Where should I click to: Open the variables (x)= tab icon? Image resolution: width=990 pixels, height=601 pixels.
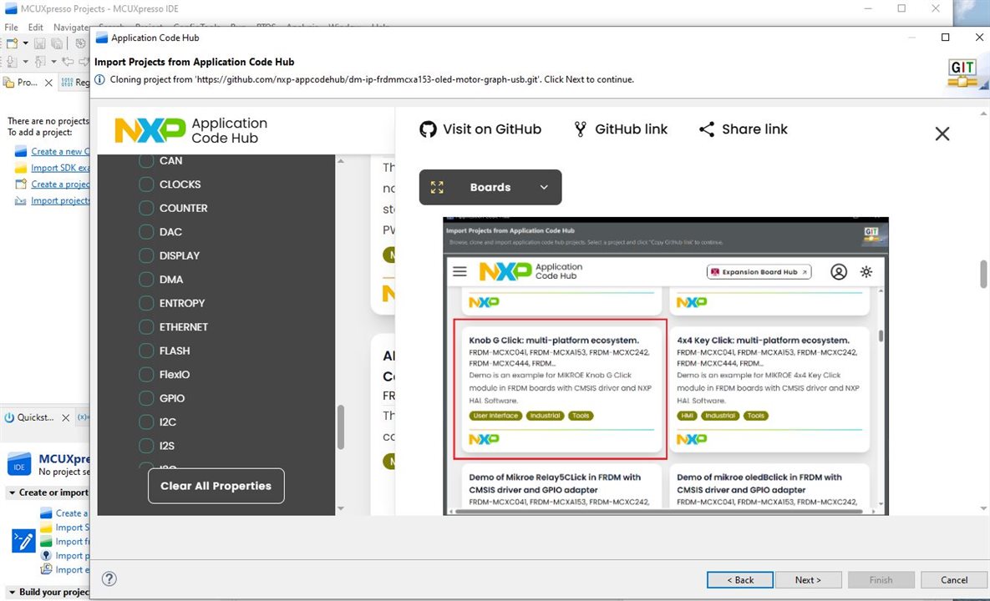(83, 417)
